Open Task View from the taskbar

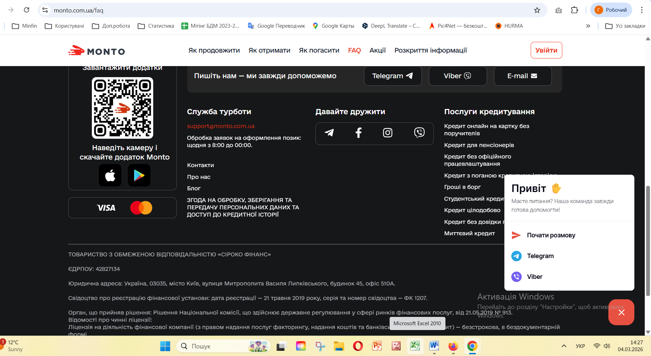pos(281,346)
